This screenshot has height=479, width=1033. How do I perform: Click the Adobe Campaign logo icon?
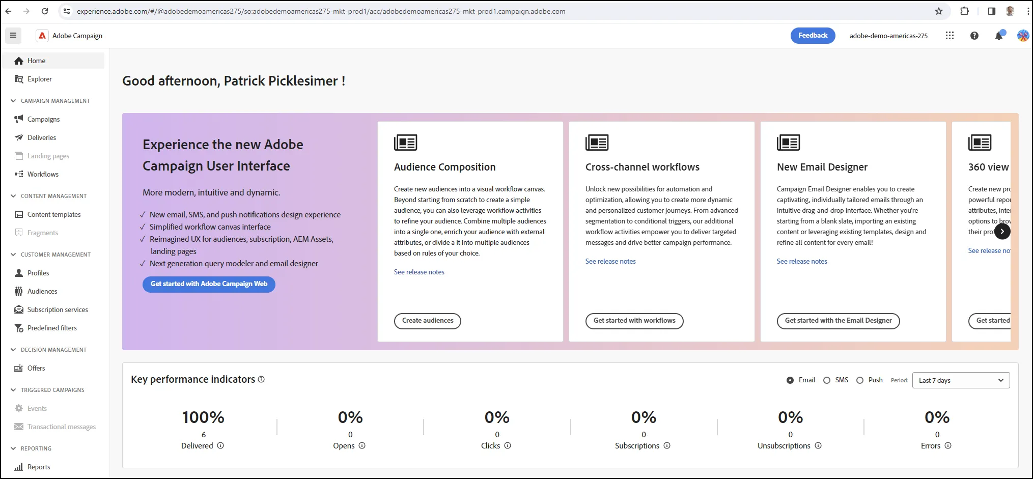point(42,36)
